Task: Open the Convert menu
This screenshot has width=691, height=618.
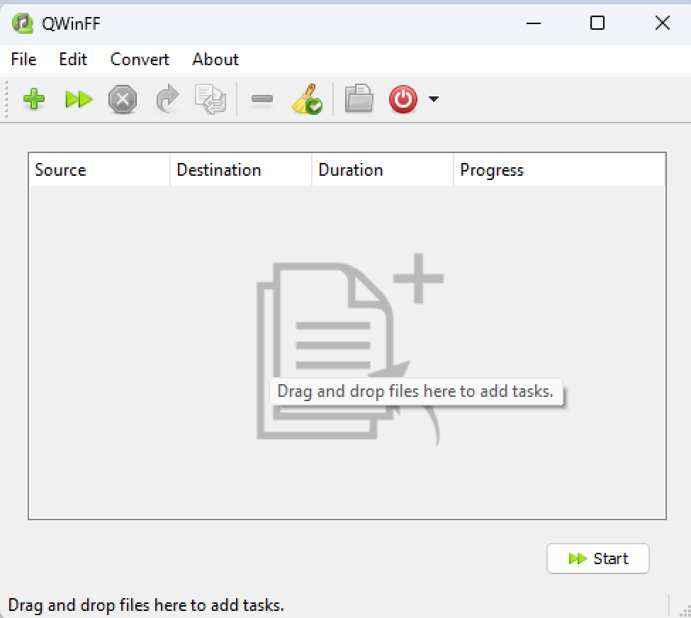Action: tap(140, 60)
